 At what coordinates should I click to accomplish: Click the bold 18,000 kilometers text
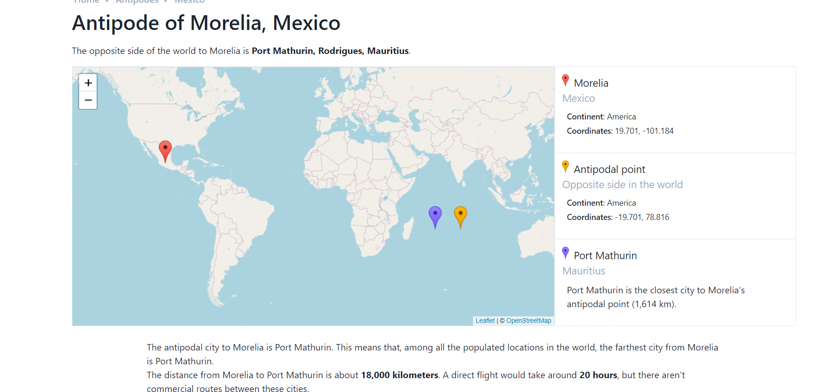(400, 375)
